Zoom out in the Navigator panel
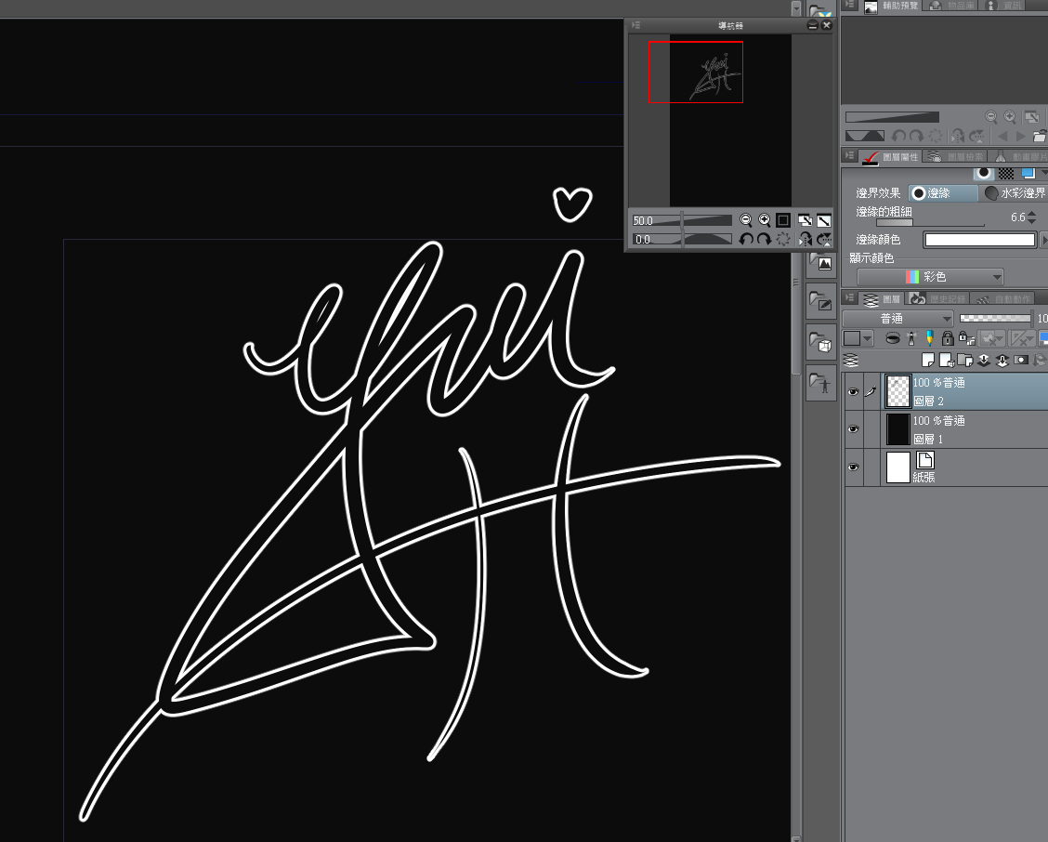Image resolution: width=1048 pixels, height=842 pixels. point(745,220)
